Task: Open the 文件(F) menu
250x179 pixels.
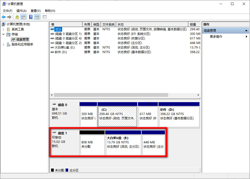Action: (8, 11)
